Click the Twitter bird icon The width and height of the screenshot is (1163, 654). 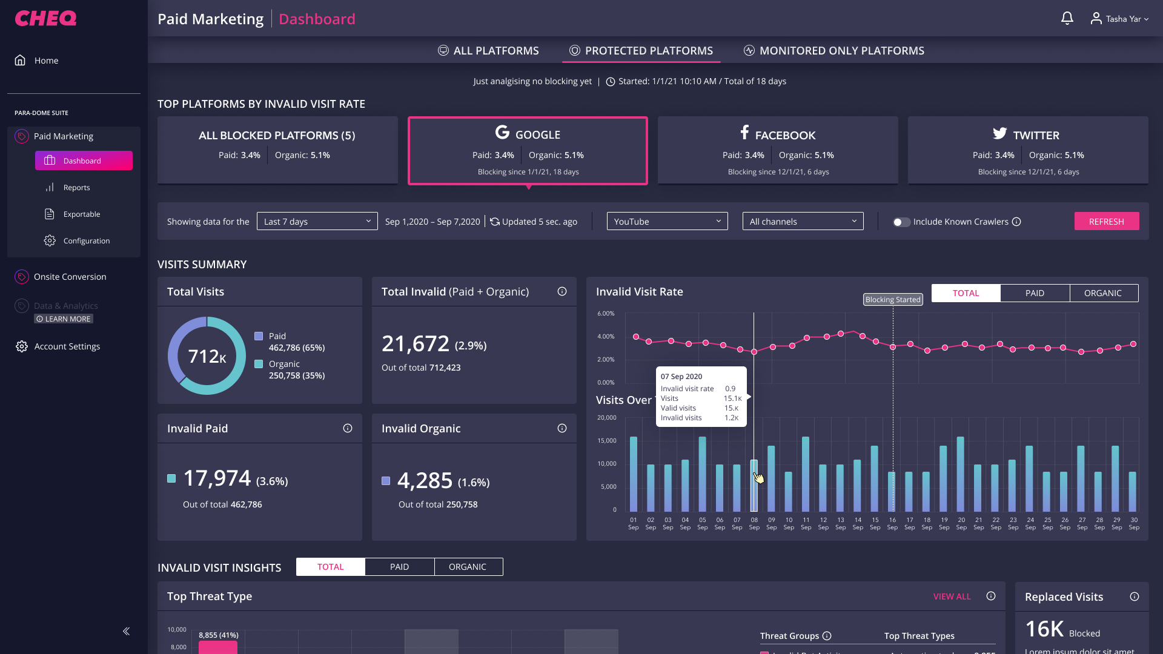(999, 133)
